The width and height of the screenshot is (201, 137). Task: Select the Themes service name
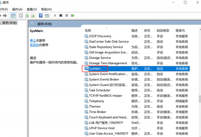click(95, 107)
